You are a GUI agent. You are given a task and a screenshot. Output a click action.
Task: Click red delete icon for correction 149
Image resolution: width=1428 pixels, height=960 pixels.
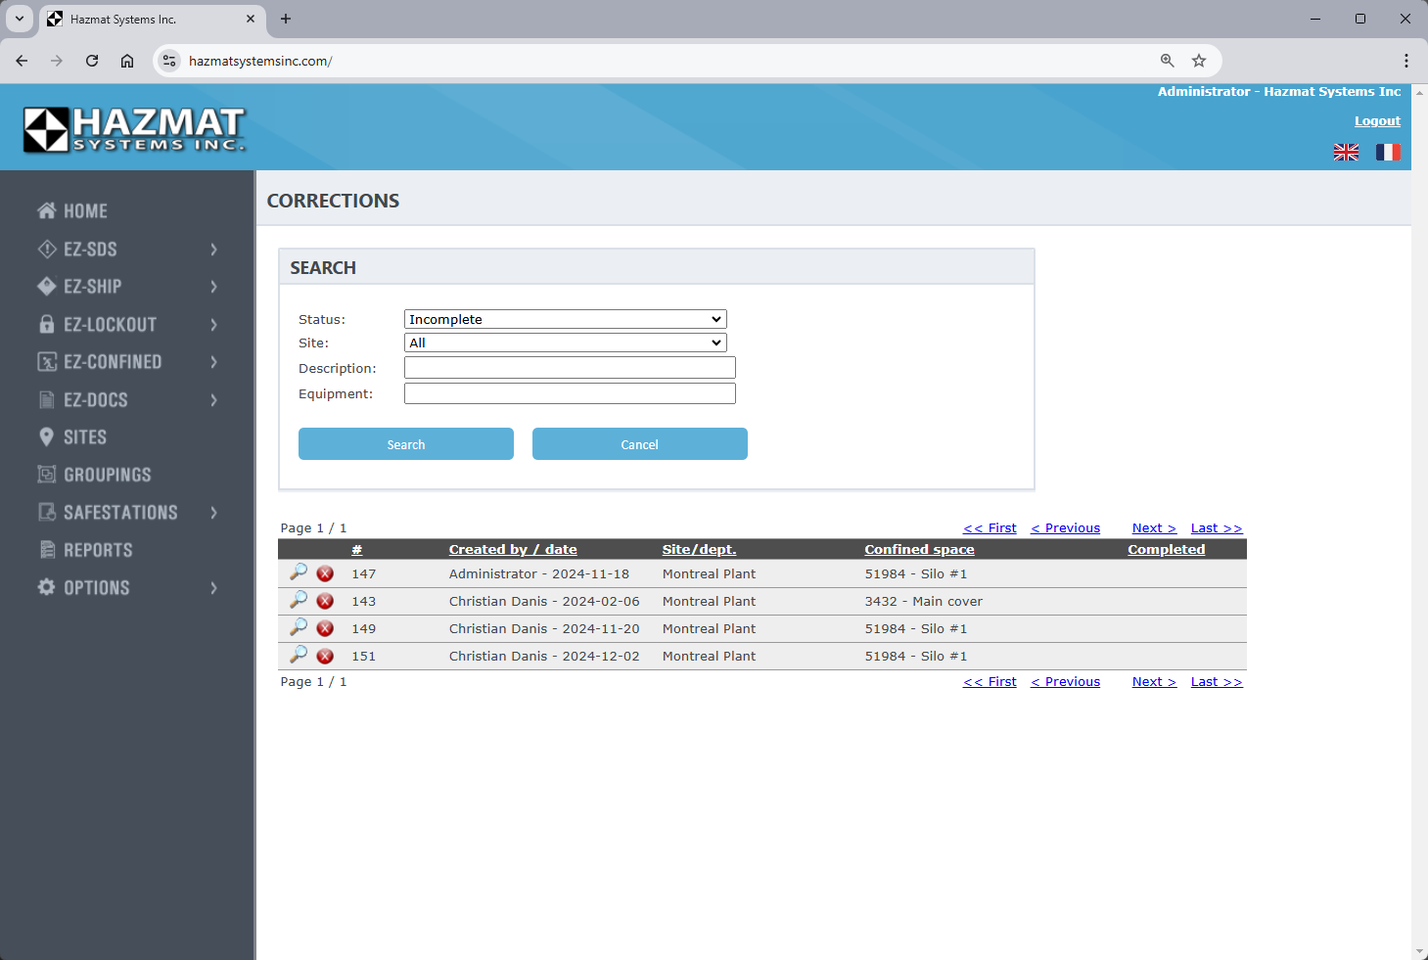click(325, 628)
